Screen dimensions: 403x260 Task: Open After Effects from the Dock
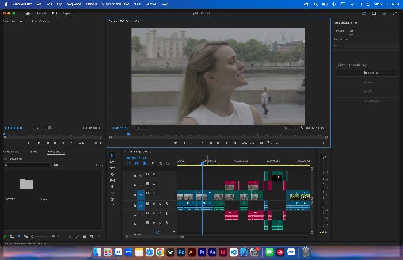[212, 252]
